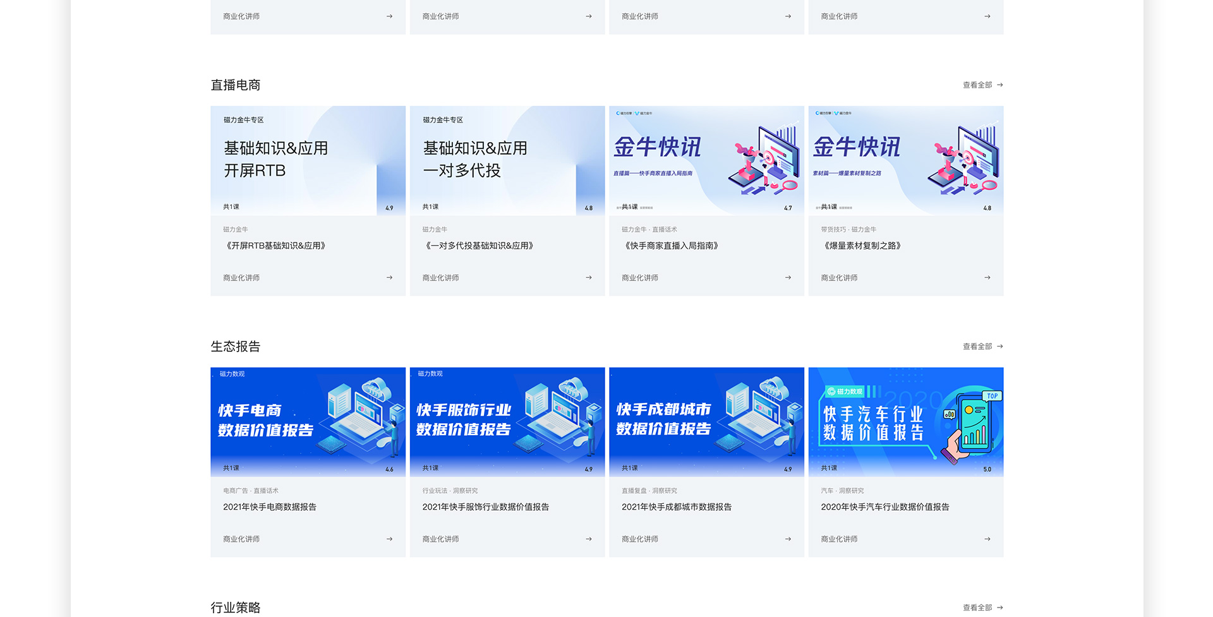The image size is (1213, 617).
Task: Click the 2021年快手成都城市数据报告 title
Action: point(676,507)
